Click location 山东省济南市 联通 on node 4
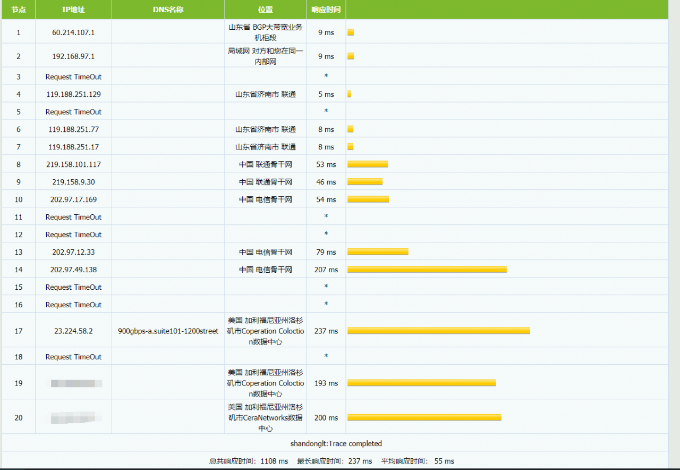 [x=265, y=94]
